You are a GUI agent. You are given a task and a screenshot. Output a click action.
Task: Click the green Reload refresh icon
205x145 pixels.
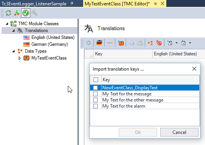(8, 13)
